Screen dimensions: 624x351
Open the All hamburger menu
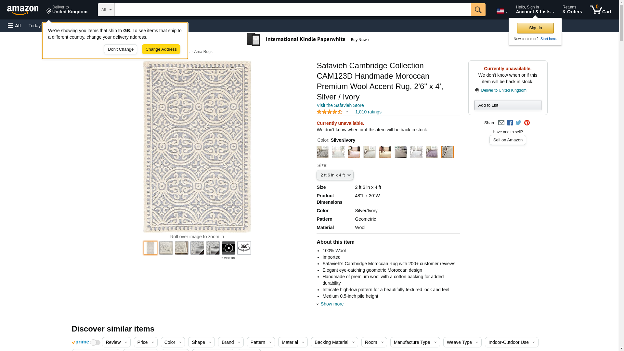tap(14, 26)
